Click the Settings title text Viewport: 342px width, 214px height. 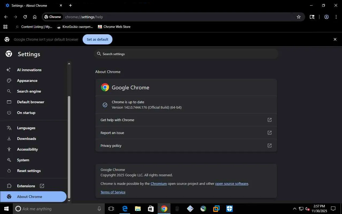29,54
